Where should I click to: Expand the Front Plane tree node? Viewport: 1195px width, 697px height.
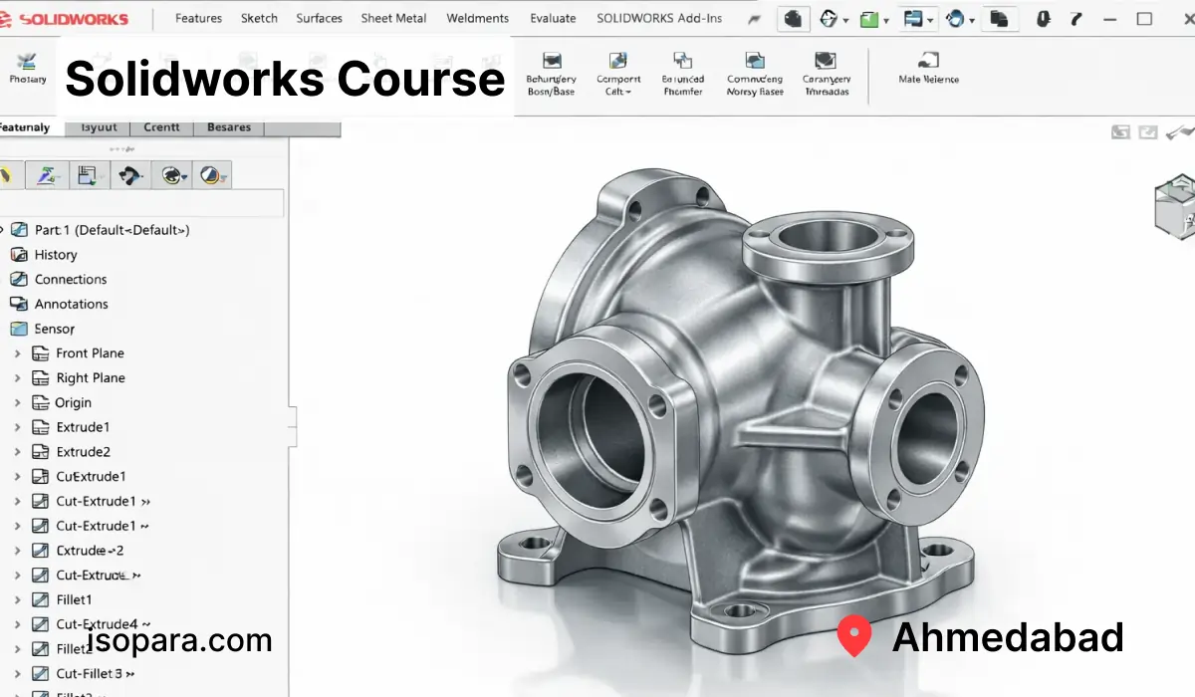(x=17, y=353)
